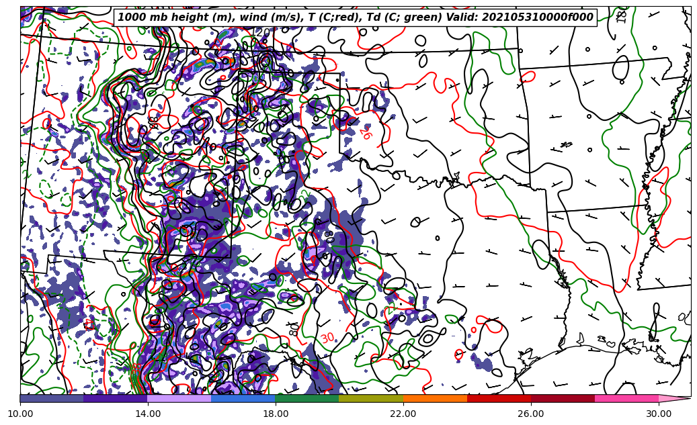This screenshot has width=697, height=425.
Task: Select the olive 20–22 colorbar segment
Action: point(371,398)
